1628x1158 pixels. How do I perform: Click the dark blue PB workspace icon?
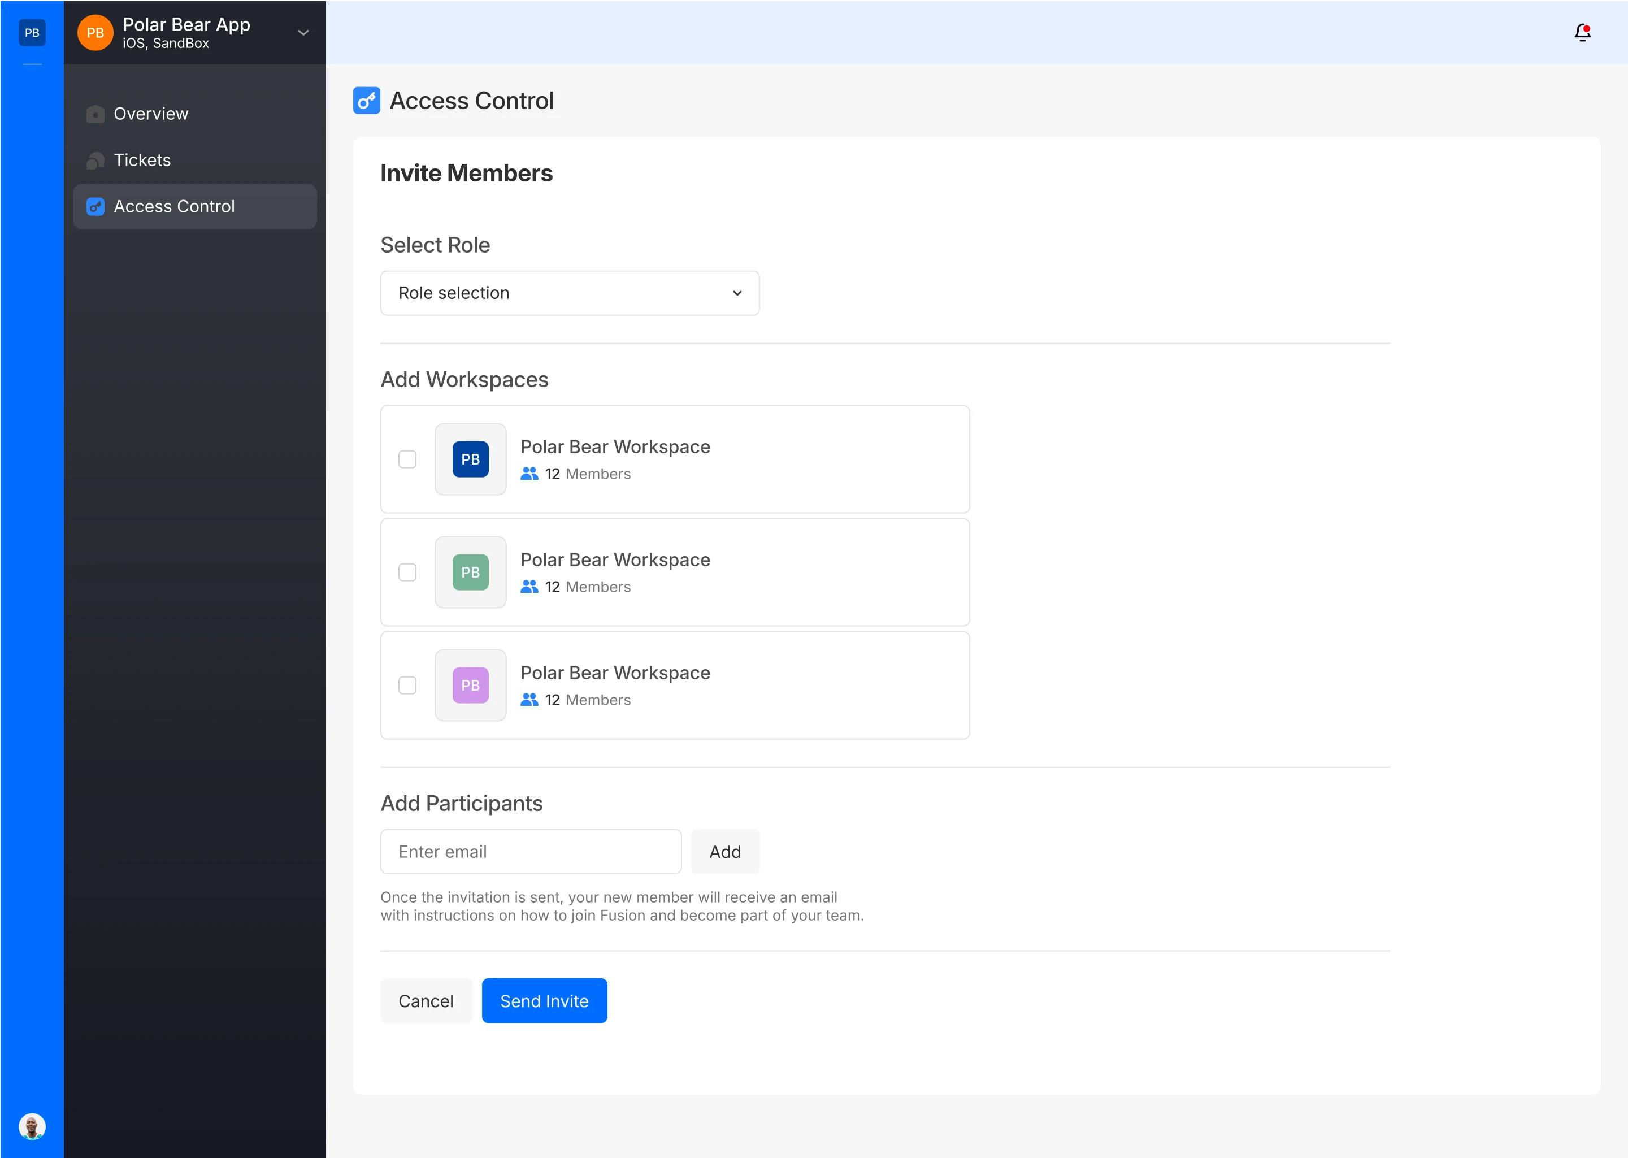(x=471, y=459)
